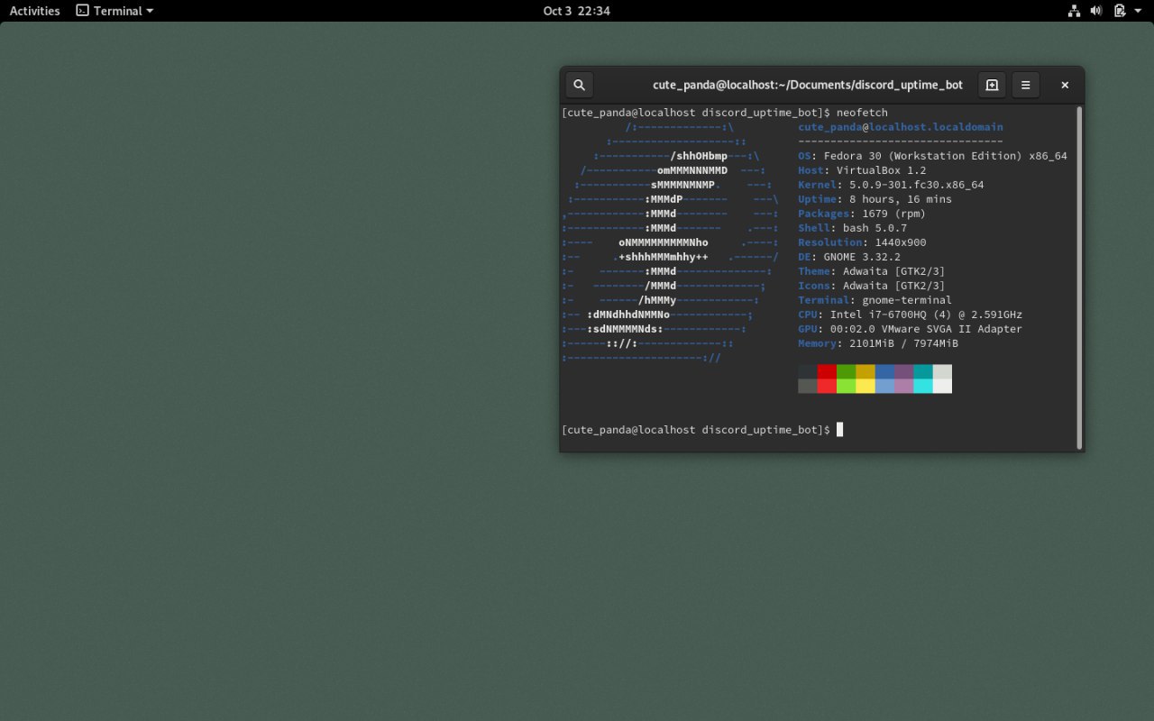Click the dark red swatch in top row
Screen dimensions: 1154x721
(827, 371)
